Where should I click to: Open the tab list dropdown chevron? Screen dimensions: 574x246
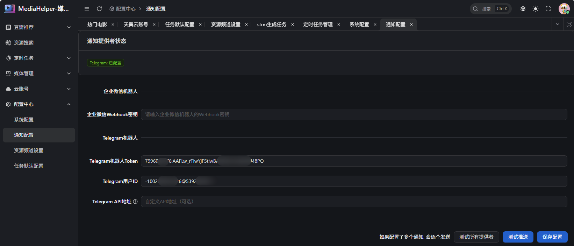tap(557, 24)
